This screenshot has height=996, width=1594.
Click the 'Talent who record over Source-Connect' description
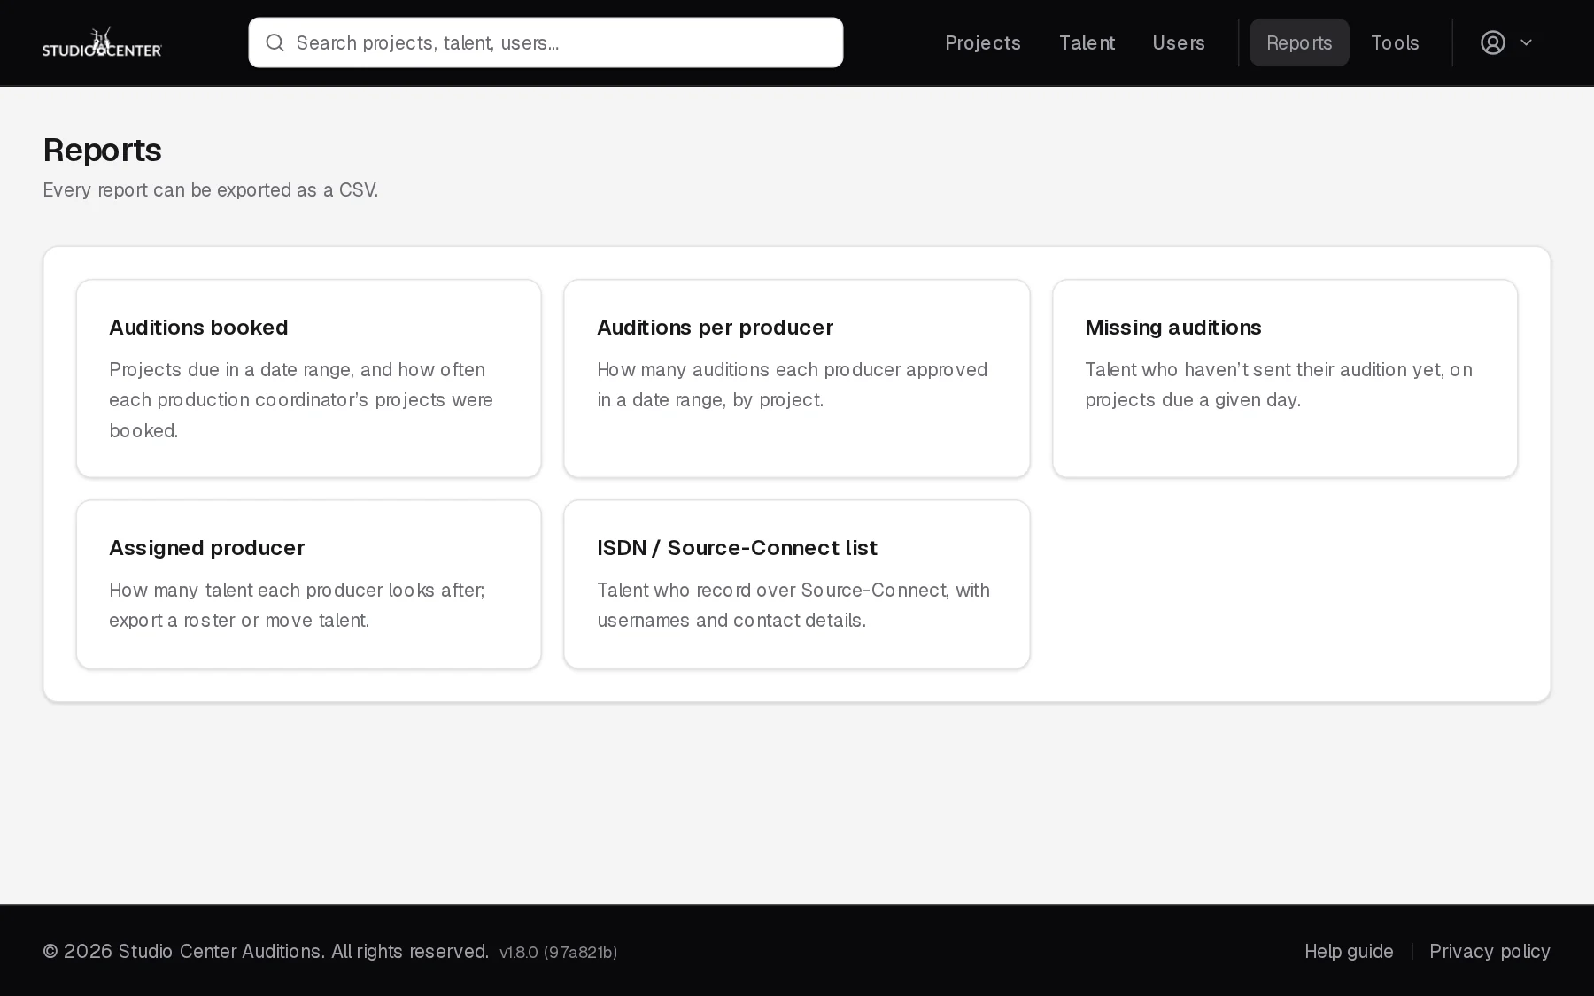pos(793,605)
